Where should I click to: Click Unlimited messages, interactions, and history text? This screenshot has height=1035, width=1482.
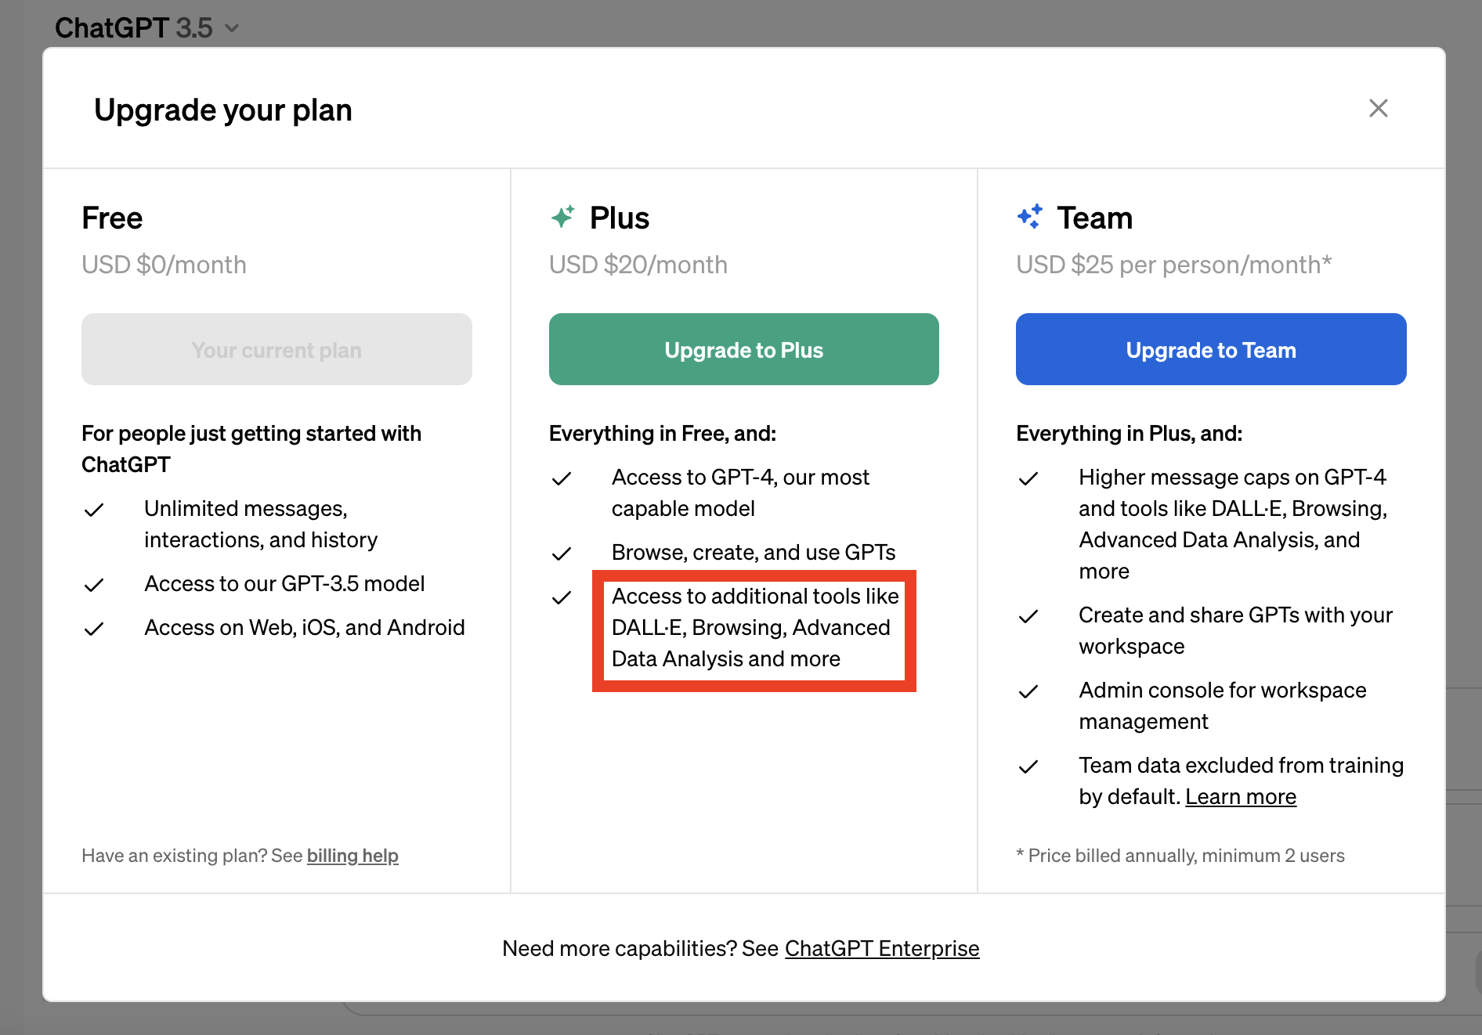[261, 525]
